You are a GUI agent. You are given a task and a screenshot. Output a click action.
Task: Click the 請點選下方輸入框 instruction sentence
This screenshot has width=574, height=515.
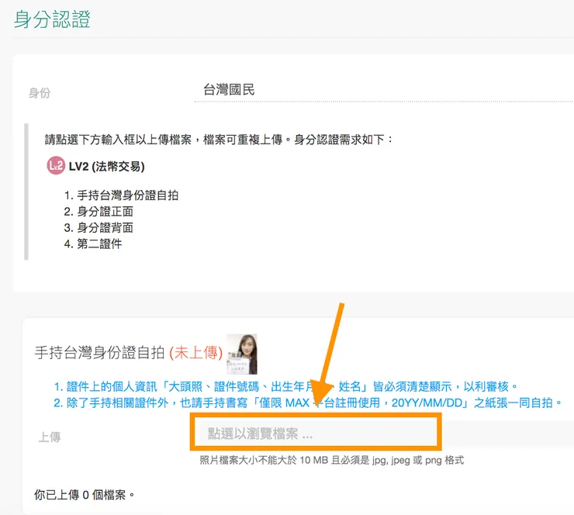[220, 140]
